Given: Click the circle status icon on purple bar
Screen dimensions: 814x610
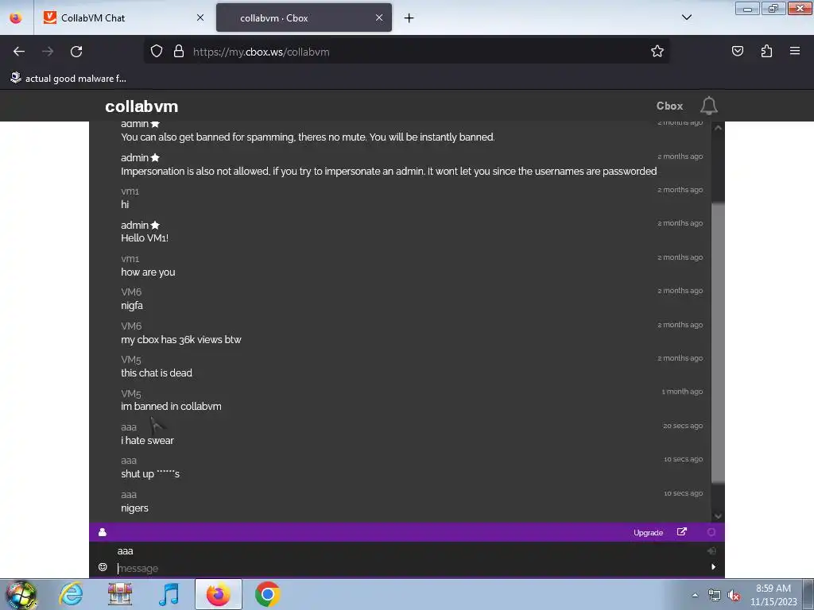Looking at the screenshot, I should tap(711, 532).
